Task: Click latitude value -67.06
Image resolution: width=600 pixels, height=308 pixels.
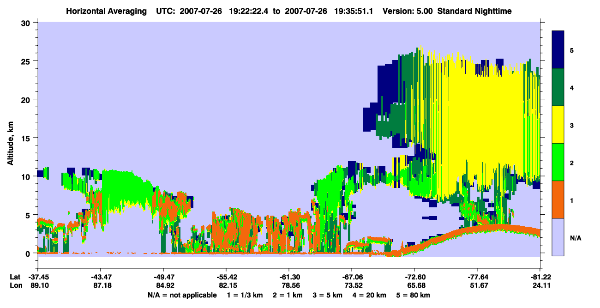Action: tap(352, 277)
